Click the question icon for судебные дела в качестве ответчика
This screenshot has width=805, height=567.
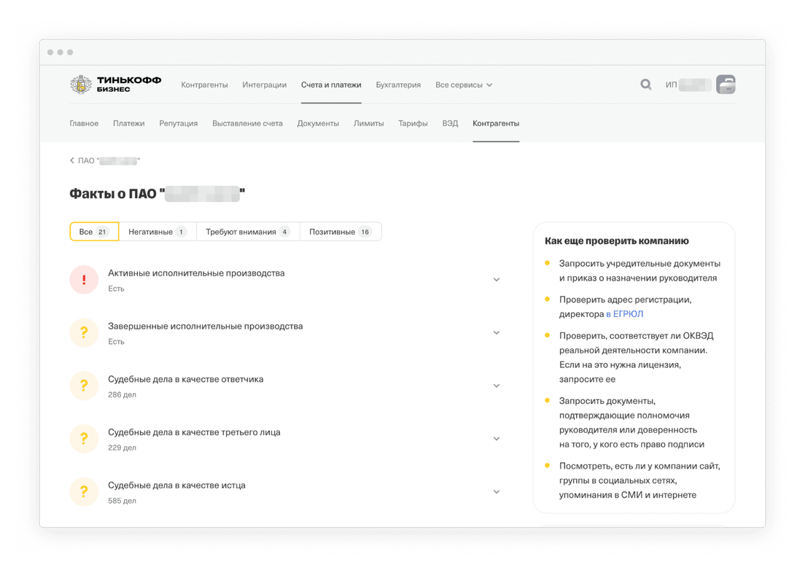[84, 386]
